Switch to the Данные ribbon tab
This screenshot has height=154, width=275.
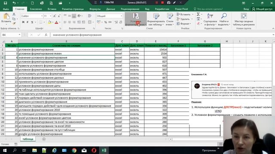[110, 9]
